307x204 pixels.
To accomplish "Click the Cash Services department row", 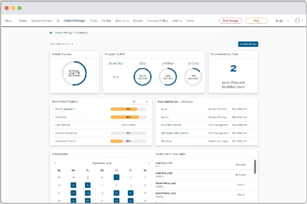I will pyautogui.click(x=101, y=125).
